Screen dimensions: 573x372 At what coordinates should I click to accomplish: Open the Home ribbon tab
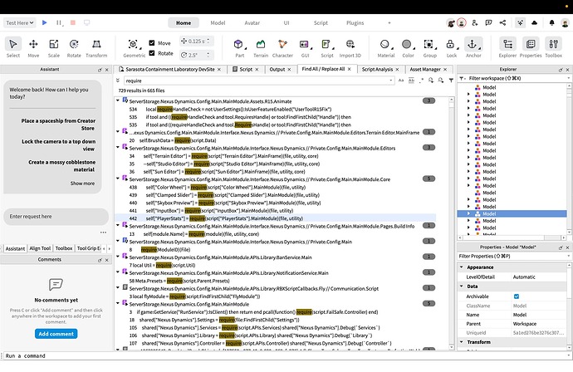point(184,22)
